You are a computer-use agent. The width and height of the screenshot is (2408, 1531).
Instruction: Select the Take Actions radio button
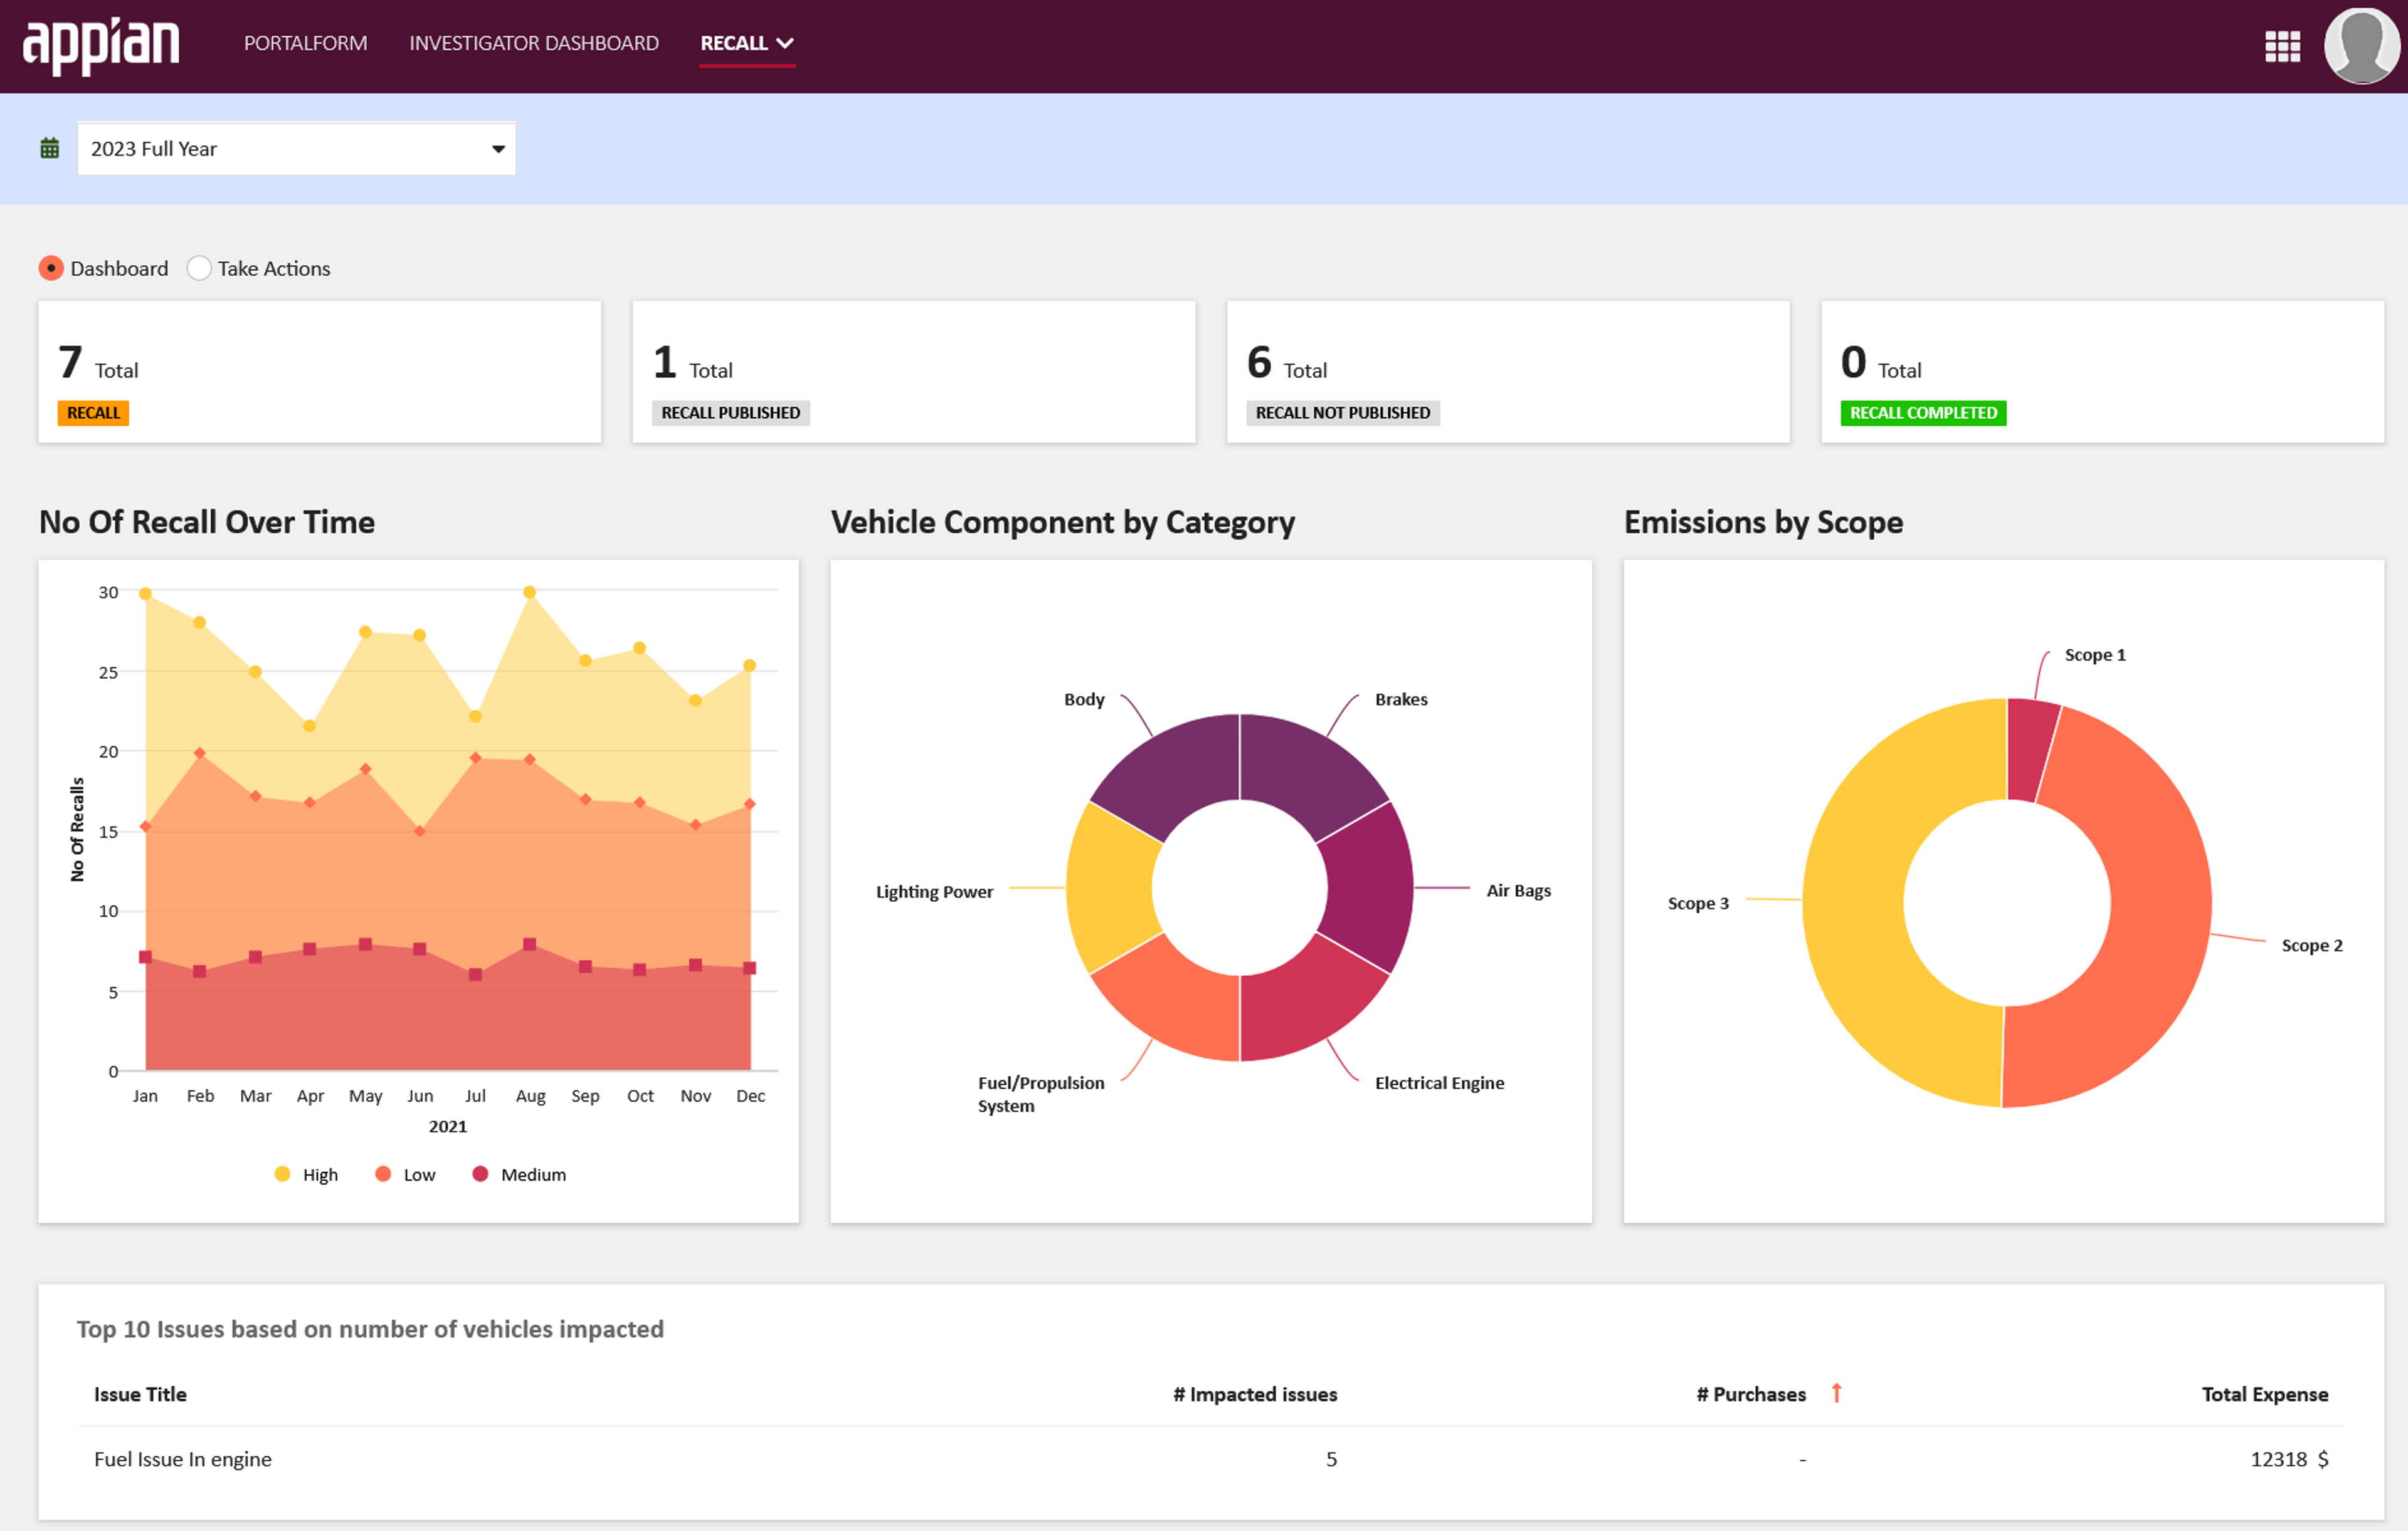point(199,269)
